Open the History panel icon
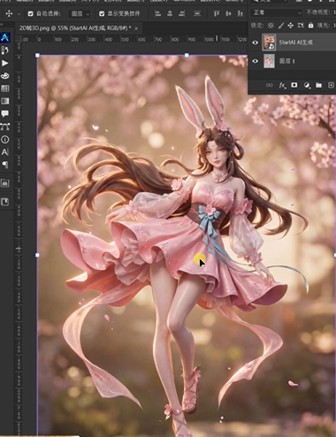336x437 pixels. [x=4, y=50]
